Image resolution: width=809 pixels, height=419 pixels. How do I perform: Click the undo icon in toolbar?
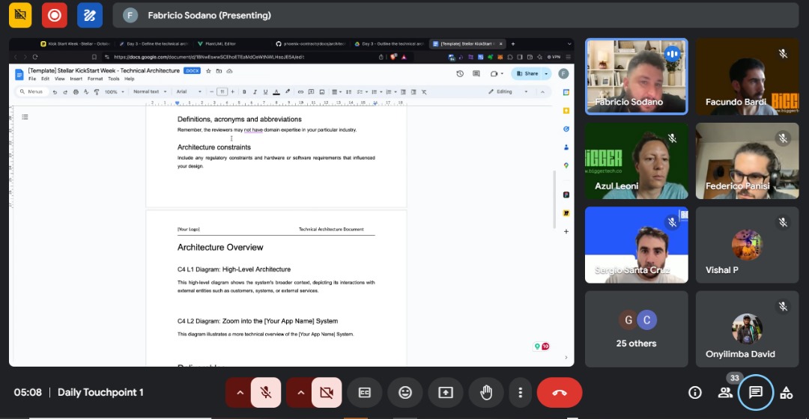55,92
